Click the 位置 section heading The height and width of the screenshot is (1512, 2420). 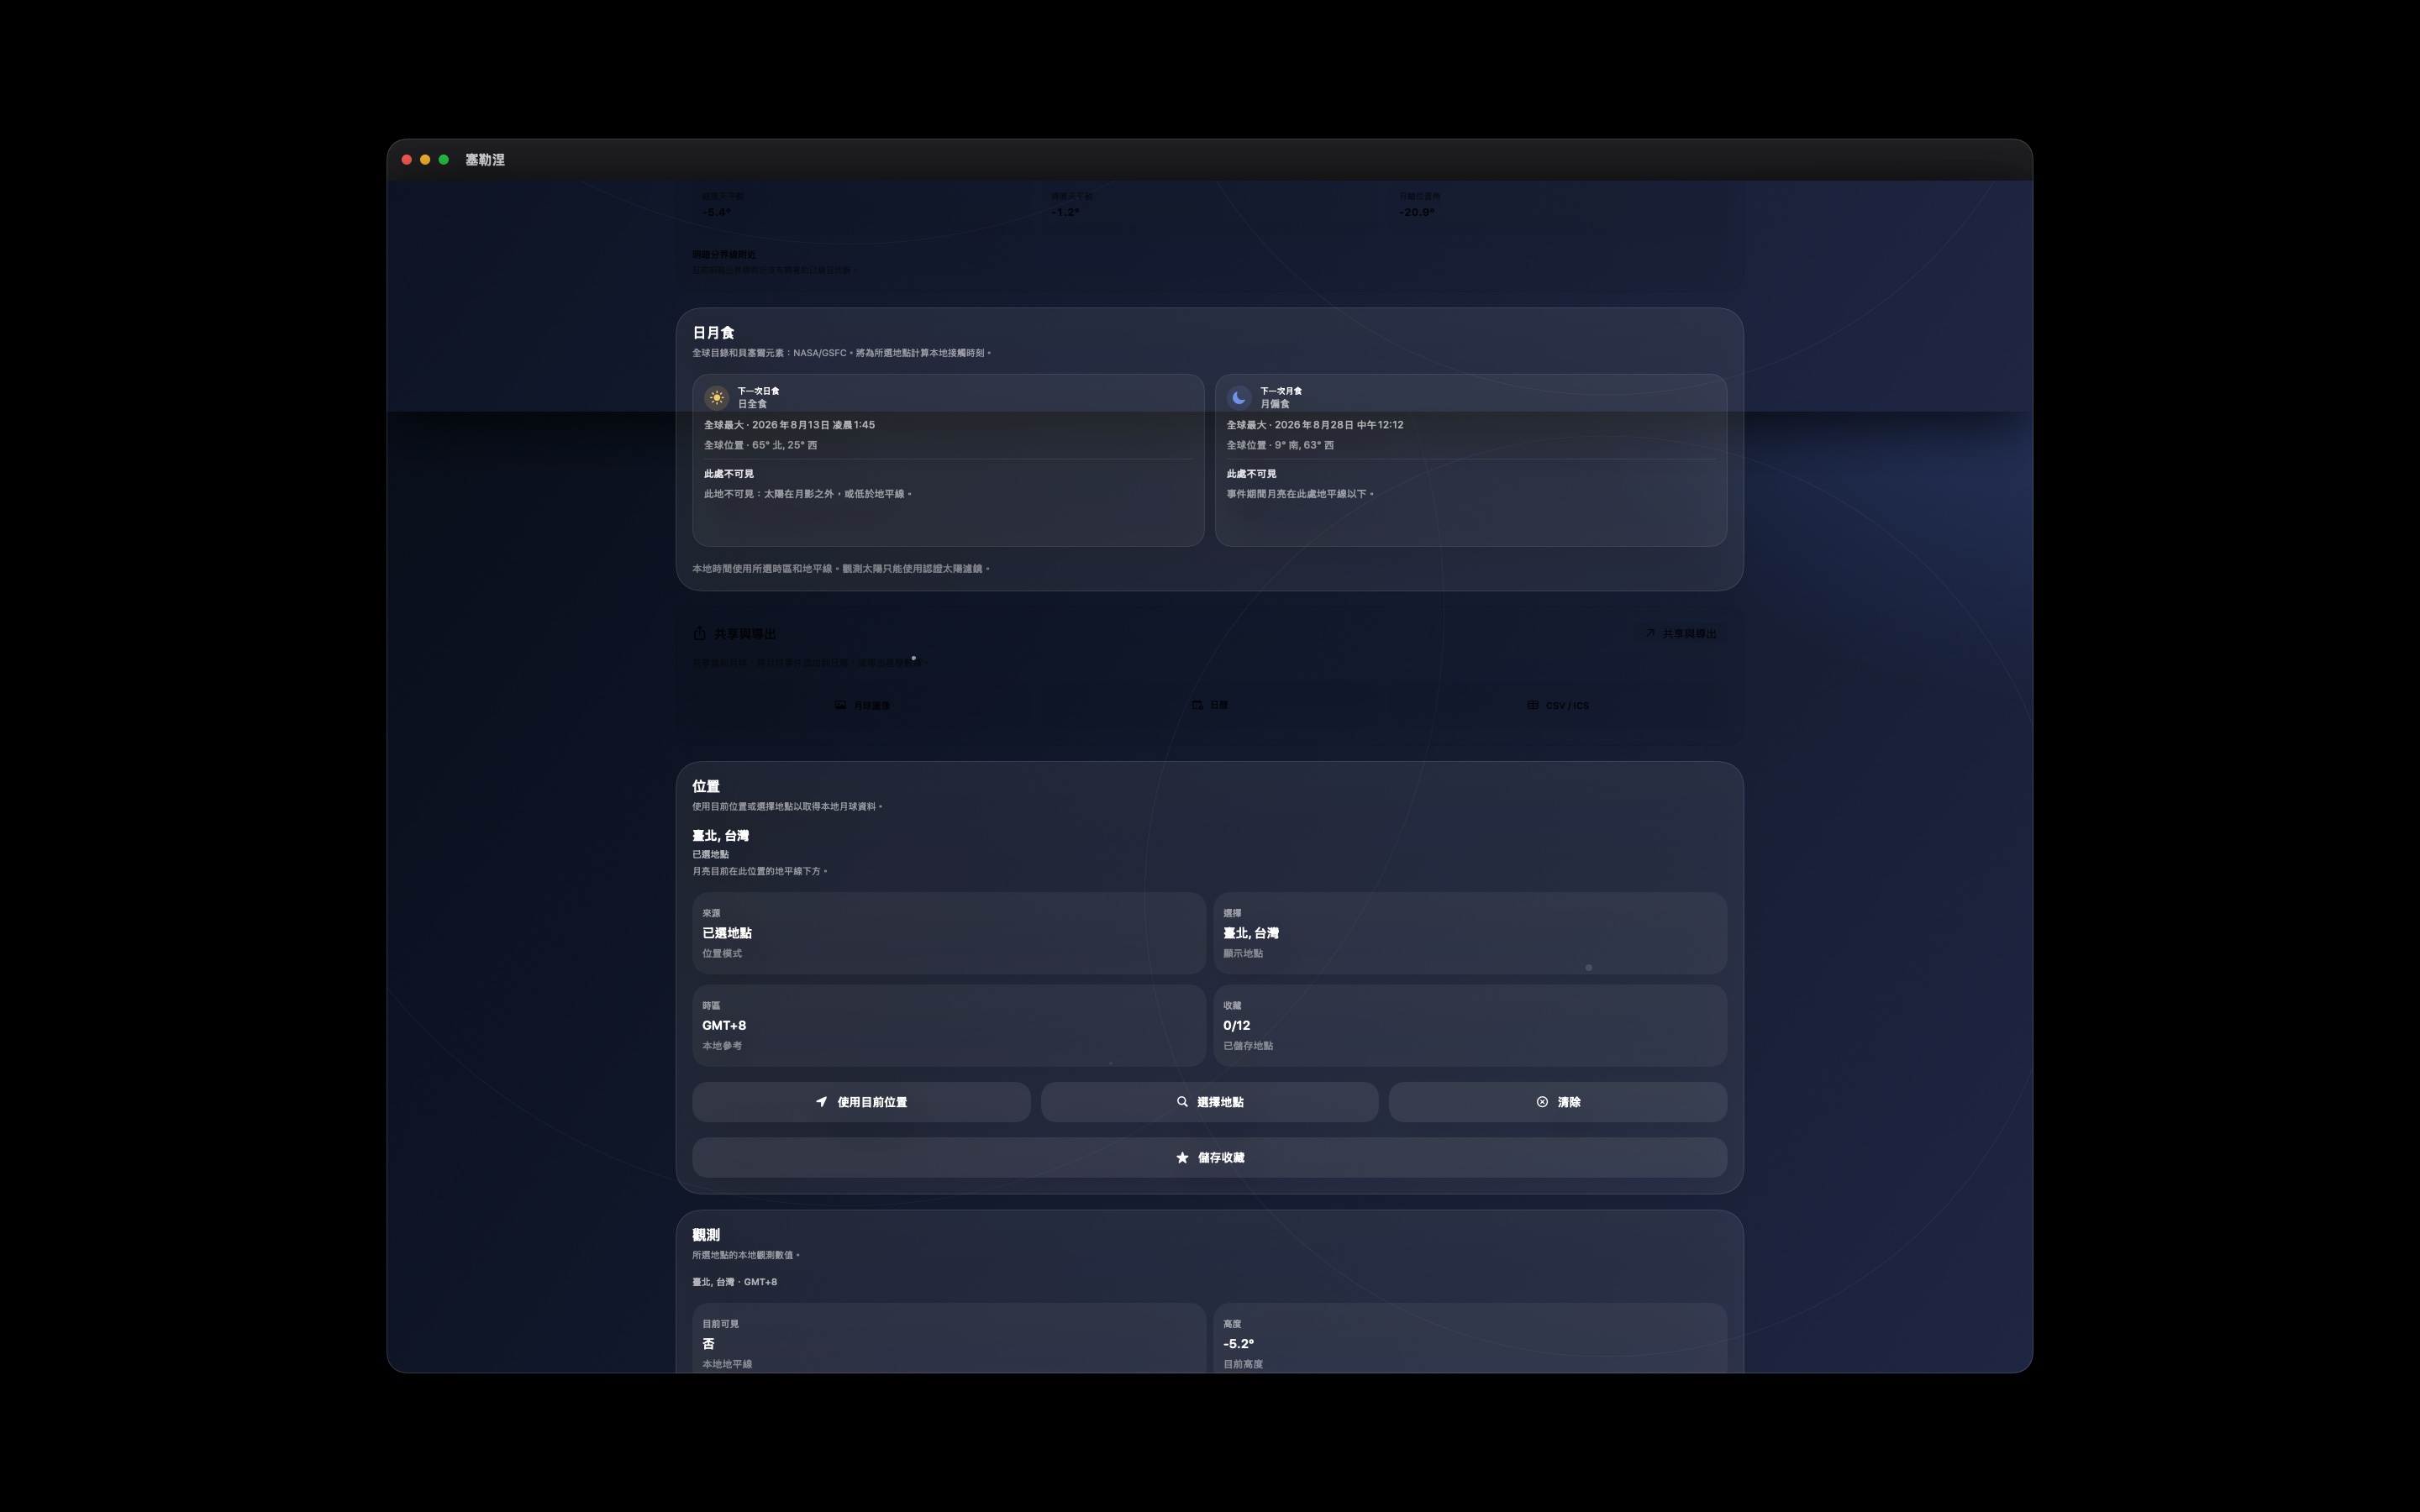pyautogui.click(x=706, y=786)
